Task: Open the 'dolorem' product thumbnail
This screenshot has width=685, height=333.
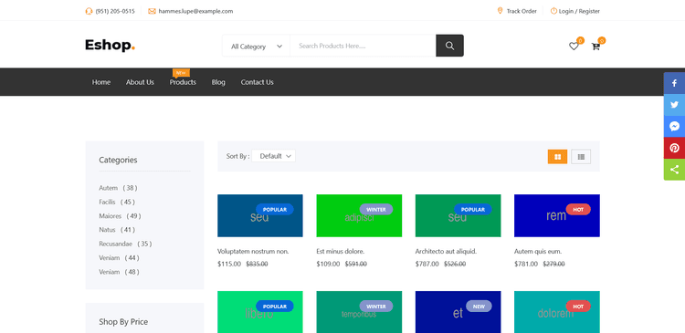Action: (x=557, y=312)
